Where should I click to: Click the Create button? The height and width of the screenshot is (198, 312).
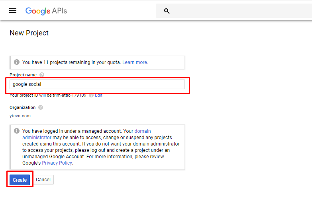coord(20,180)
